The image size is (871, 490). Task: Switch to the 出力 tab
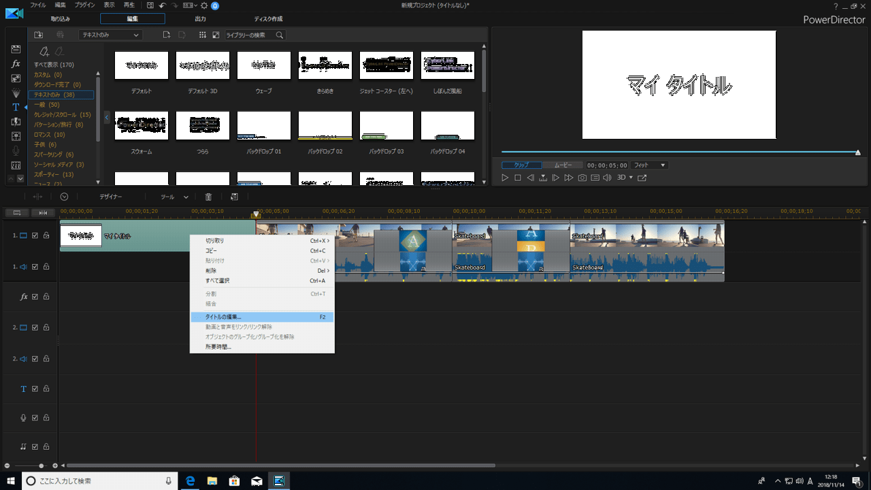coord(200,19)
